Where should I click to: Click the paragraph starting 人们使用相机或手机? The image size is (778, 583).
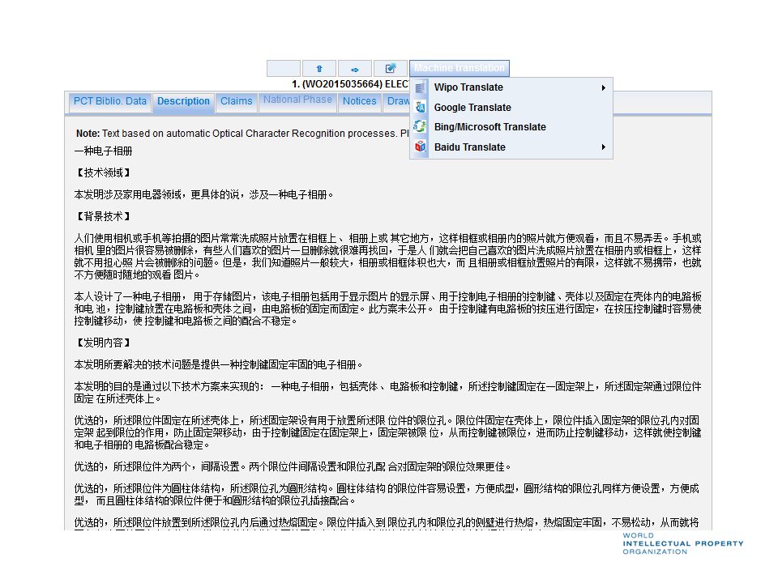point(387,257)
